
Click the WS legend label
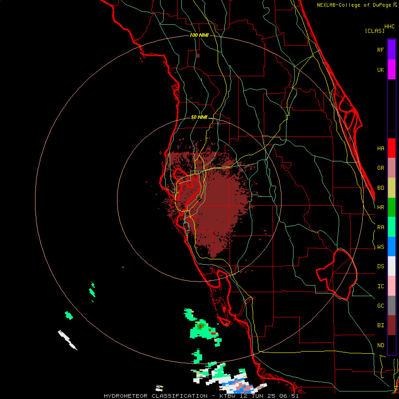[x=380, y=247]
